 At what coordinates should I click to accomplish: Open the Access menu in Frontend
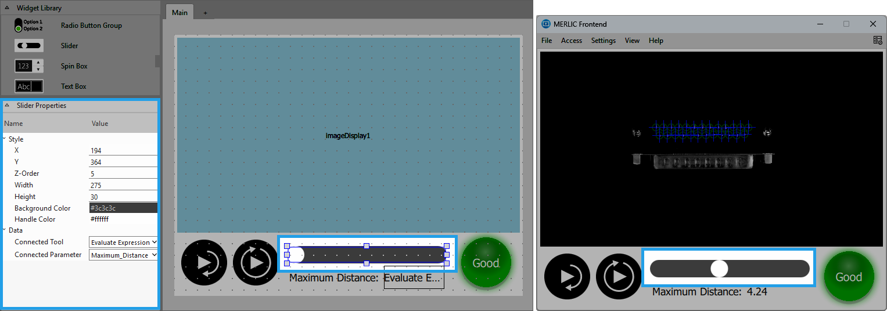click(x=571, y=41)
